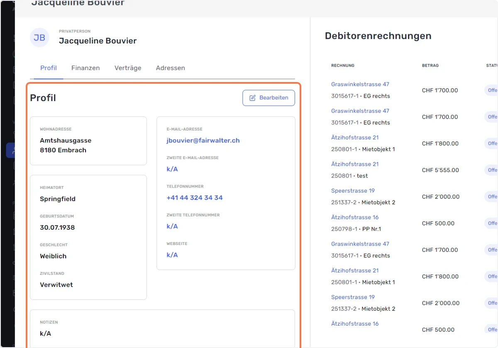Screen dimensions: 498x348
Task: Select the Adressen tab
Action: 171,68
